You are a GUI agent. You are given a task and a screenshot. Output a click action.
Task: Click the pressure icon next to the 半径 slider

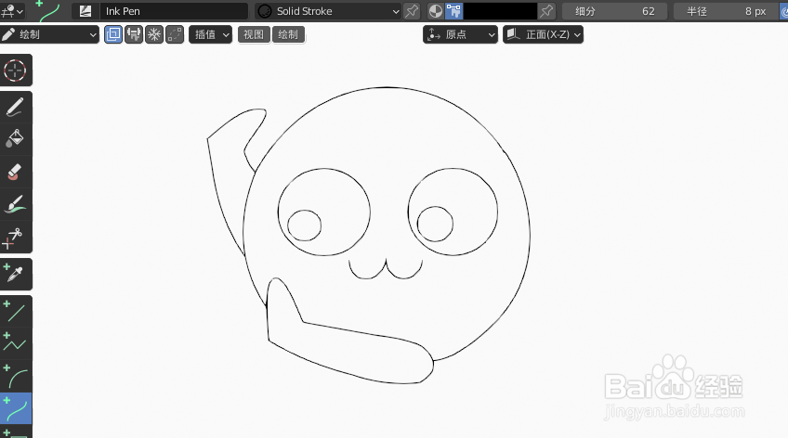[783, 11]
